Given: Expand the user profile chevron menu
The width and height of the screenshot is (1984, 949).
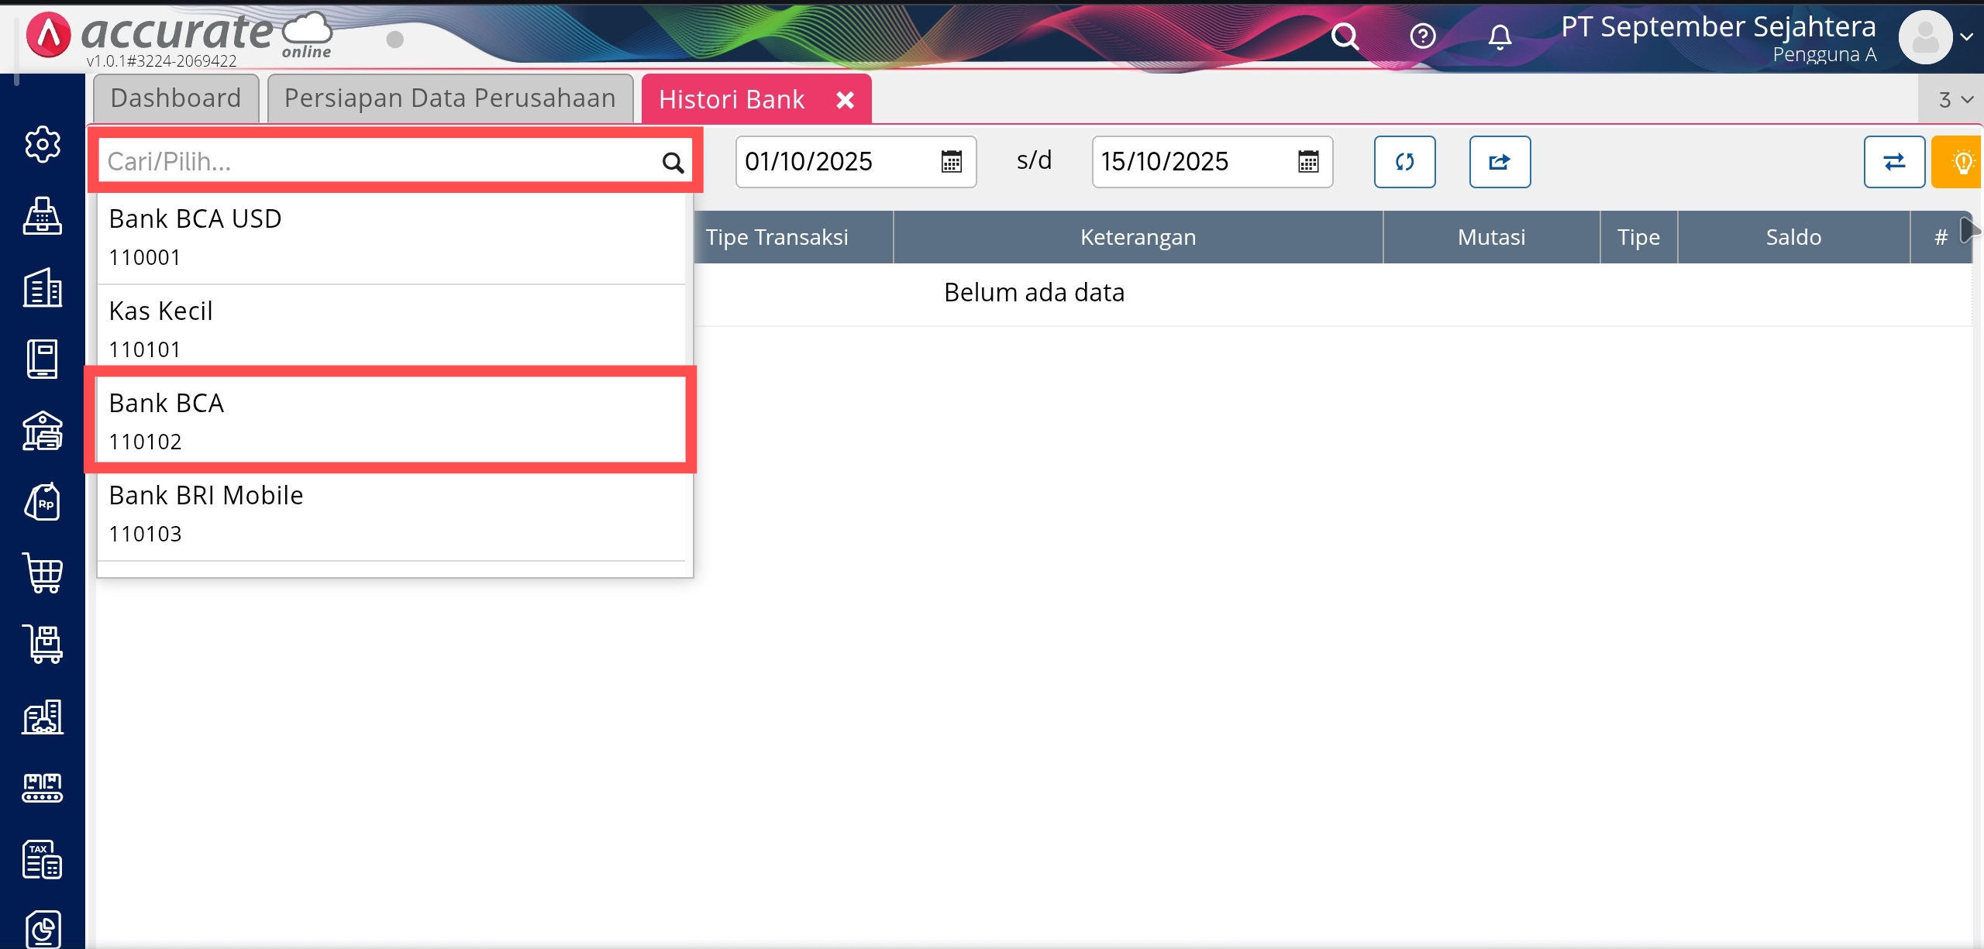Looking at the screenshot, I should click(1966, 36).
